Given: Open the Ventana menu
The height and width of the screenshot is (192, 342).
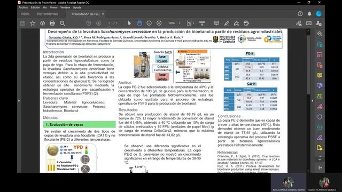Looking at the screenshot, I should tap(65, 7).
